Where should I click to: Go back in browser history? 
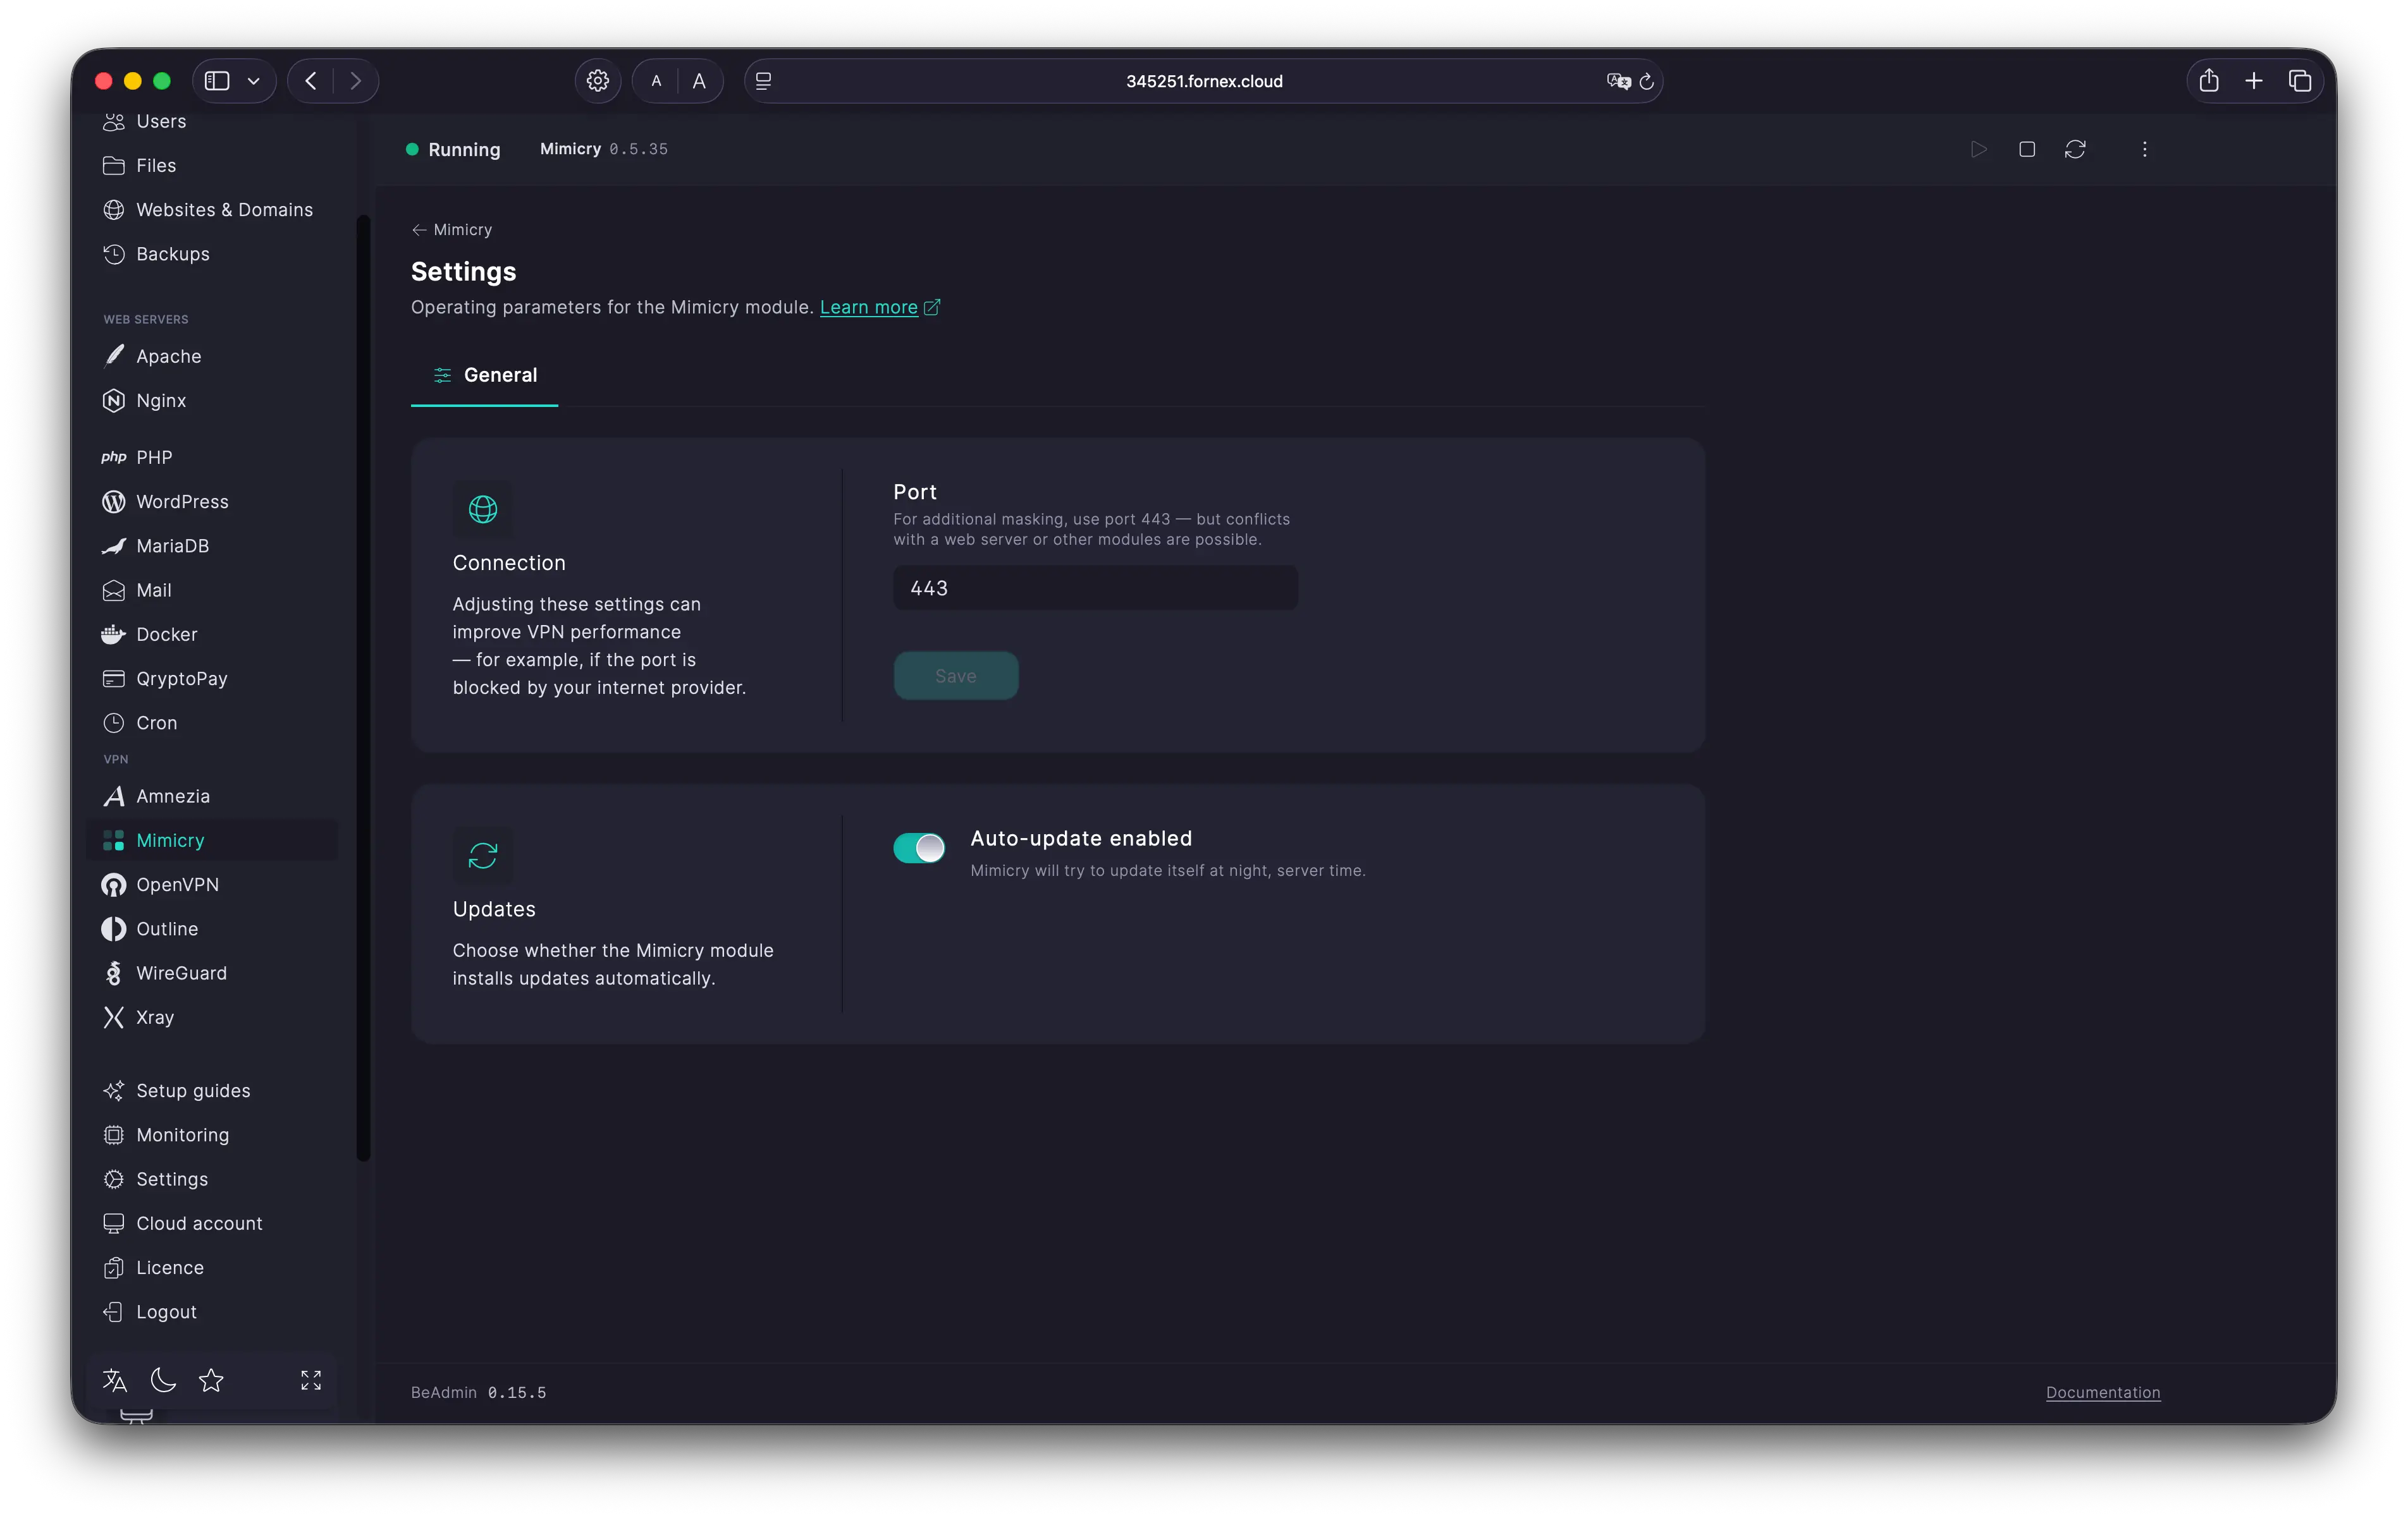(311, 81)
